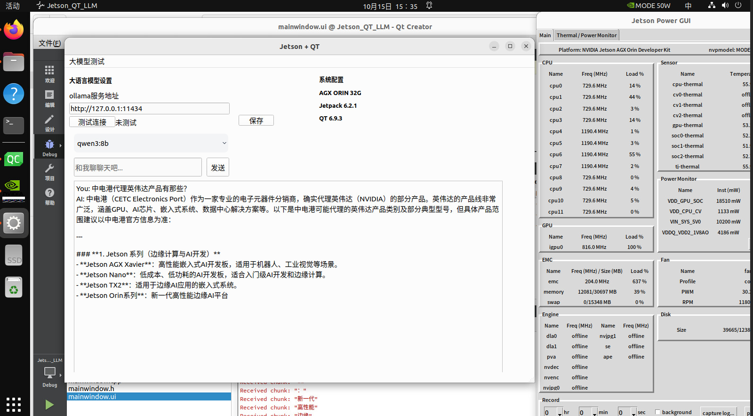753x416 pixels.
Task: Open the 大模型测试 menu
Action: click(87, 62)
